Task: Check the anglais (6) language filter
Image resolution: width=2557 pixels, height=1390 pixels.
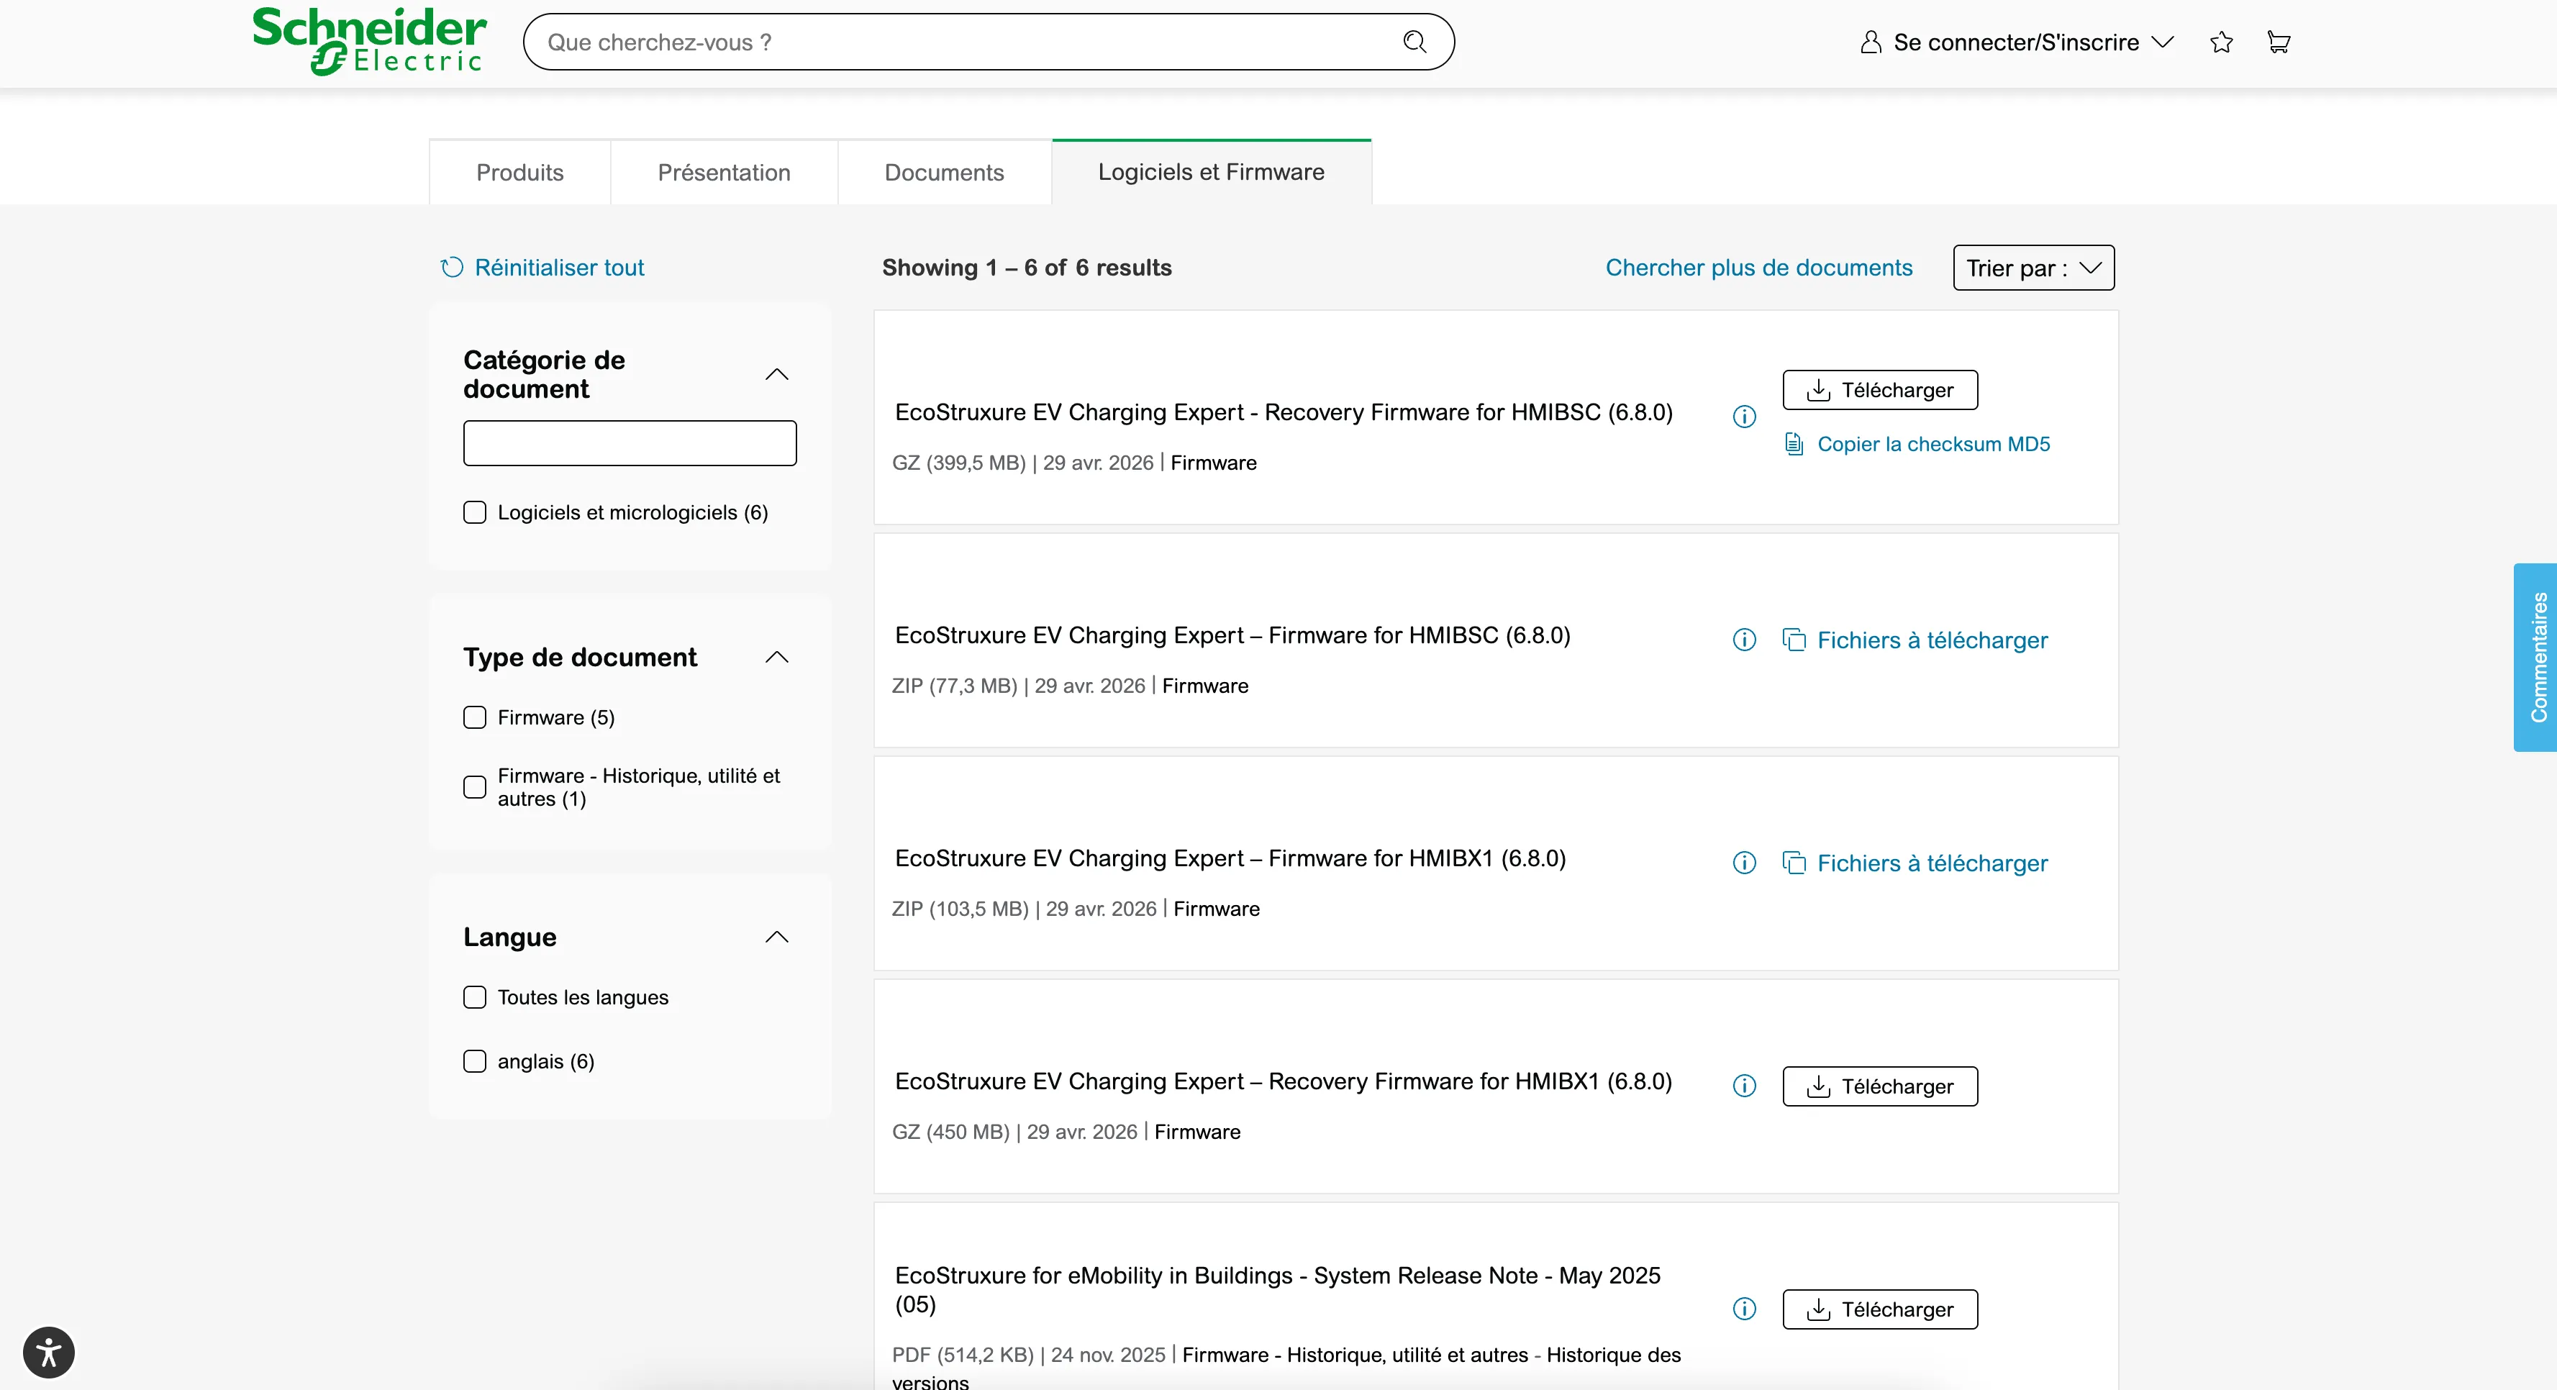Action: point(474,1061)
